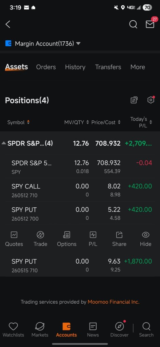Switch to the History tab
Screen dimensions: 160x347
pos(75,67)
